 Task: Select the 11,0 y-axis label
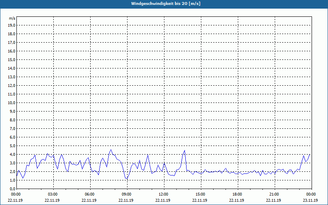[x=12, y=94]
